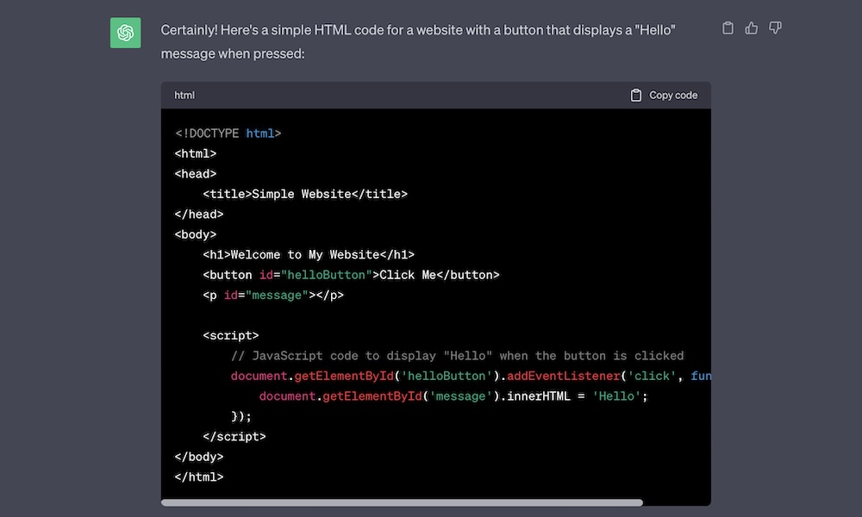
Task: Click the opening '<body>' tag line
Action: click(x=195, y=234)
